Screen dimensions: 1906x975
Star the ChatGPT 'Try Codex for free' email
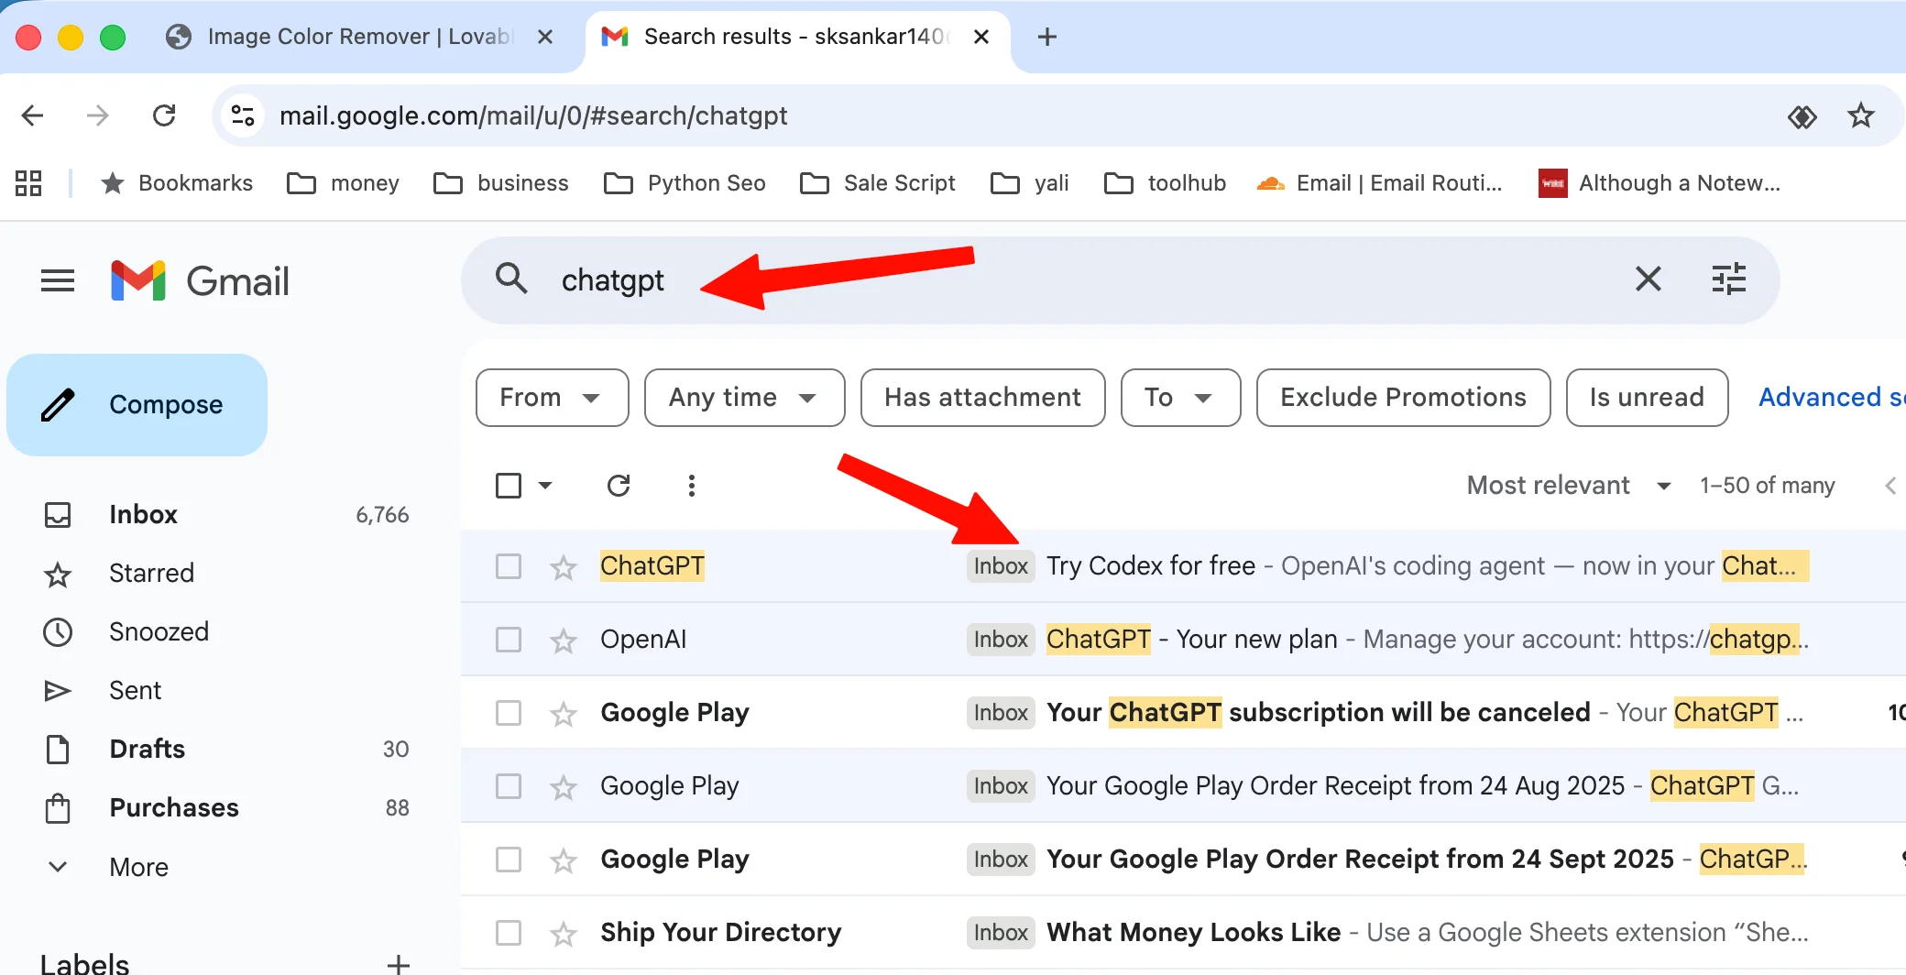click(x=563, y=565)
